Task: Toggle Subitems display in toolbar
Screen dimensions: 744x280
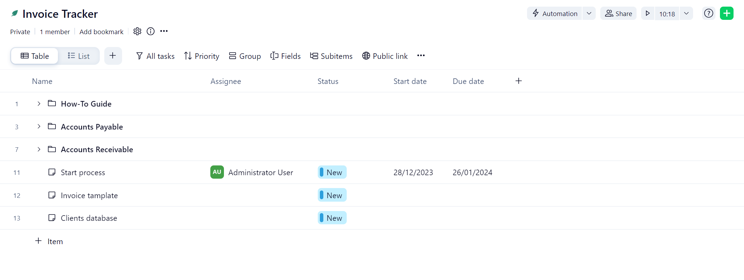Action: coord(331,56)
